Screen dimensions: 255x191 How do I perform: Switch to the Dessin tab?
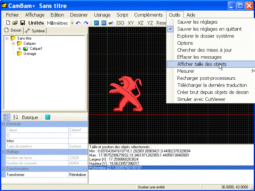[13, 30]
